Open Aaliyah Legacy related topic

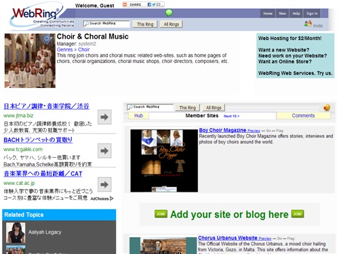pos(45,232)
